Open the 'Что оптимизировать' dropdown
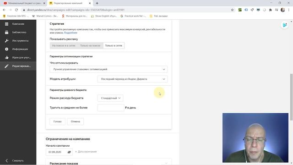The image size is (293, 165). click(x=109, y=69)
